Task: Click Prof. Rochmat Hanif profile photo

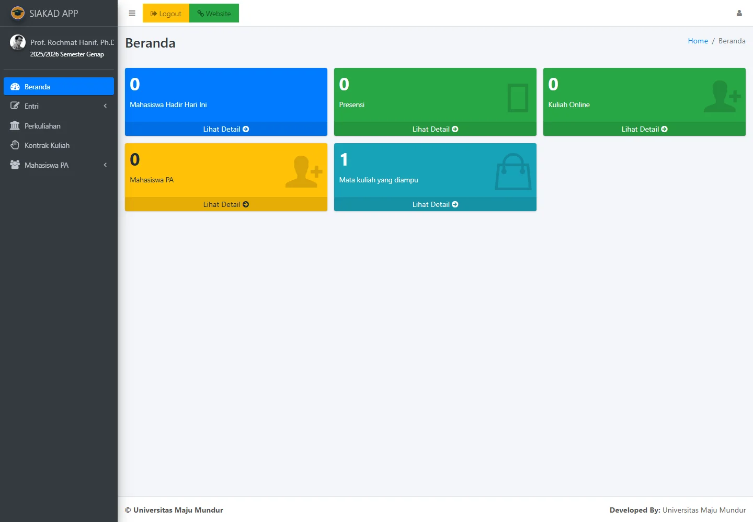Action: (18, 42)
